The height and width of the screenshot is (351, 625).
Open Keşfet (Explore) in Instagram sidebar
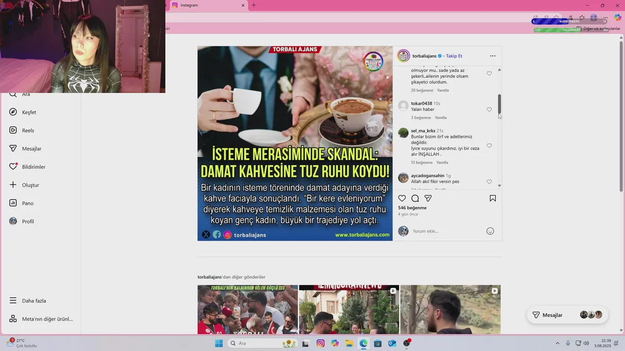tap(23, 112)
